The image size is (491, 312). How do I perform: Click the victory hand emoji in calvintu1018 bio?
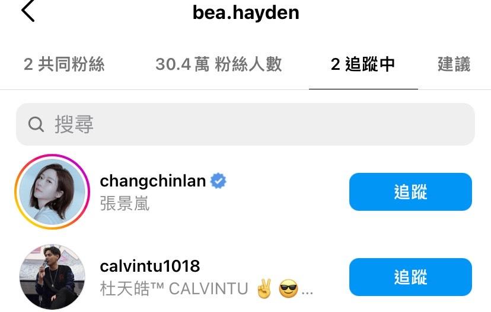pyautogui.click(x=263, y=288)
